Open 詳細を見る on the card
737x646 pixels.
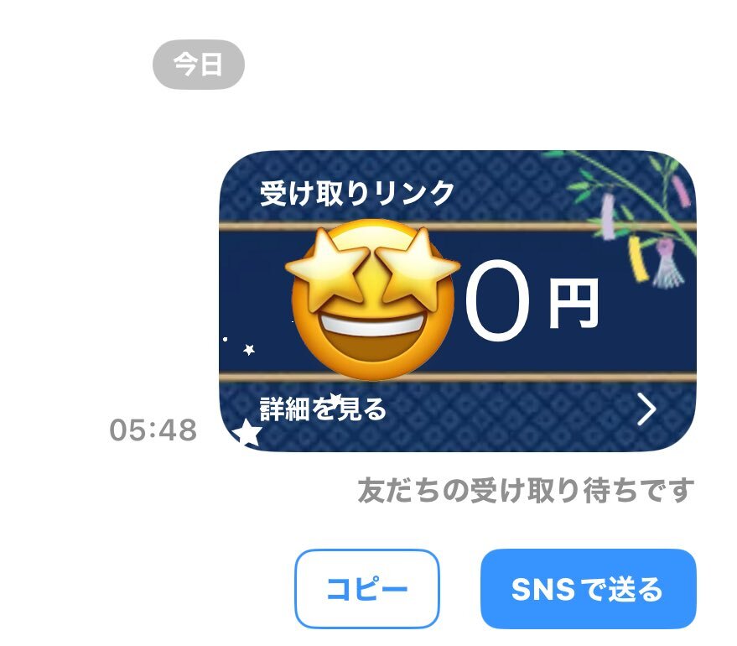click(x=323, y=409)
